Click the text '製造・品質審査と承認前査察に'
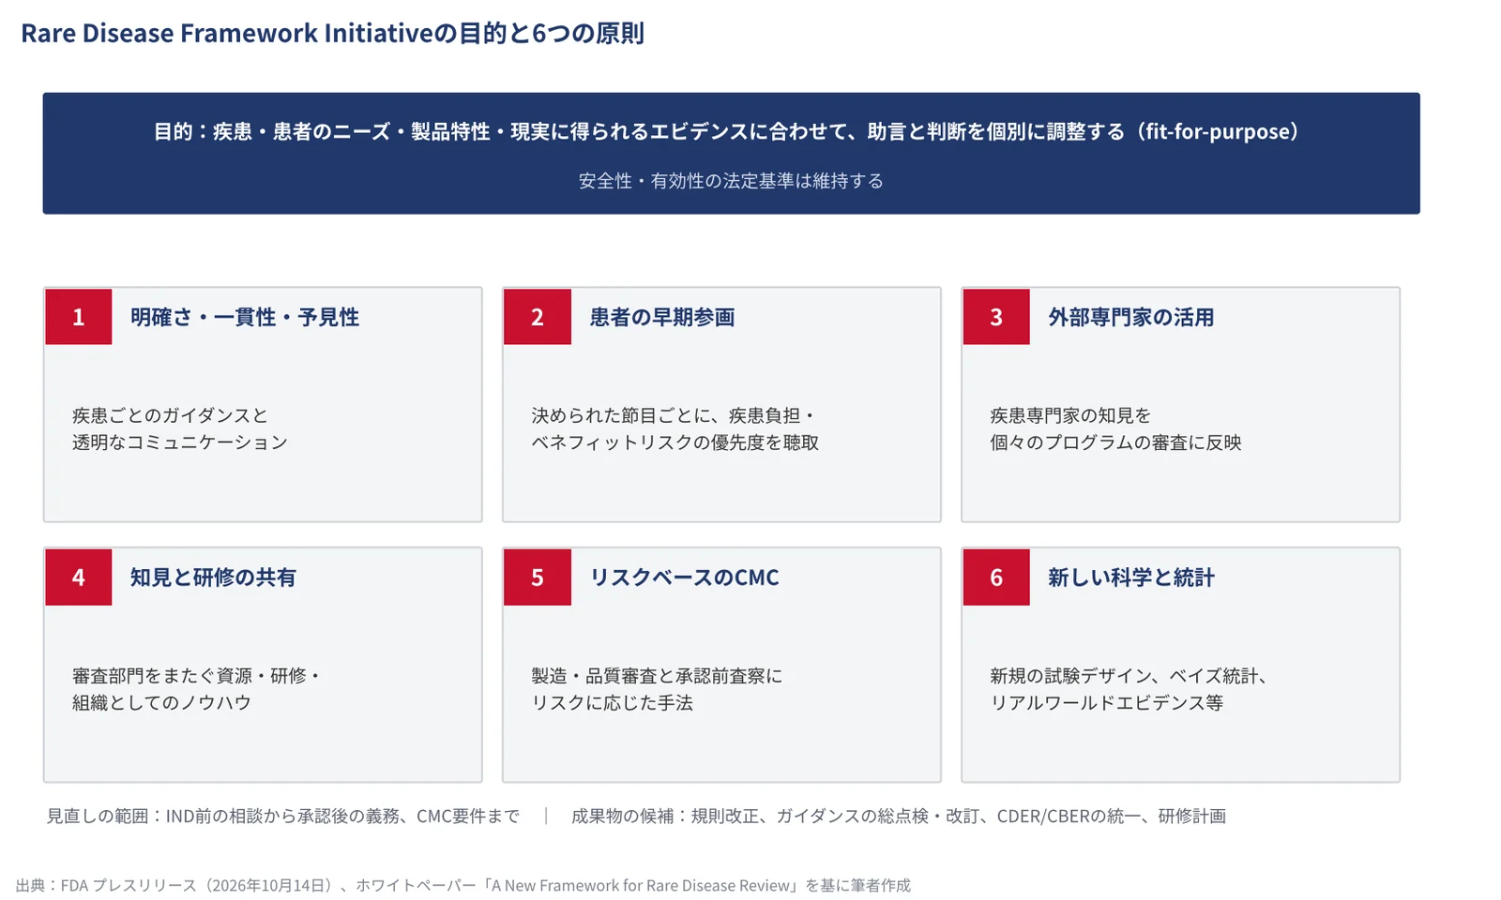The height and width of the screenshot is (900, 1501). click(657, 676)
